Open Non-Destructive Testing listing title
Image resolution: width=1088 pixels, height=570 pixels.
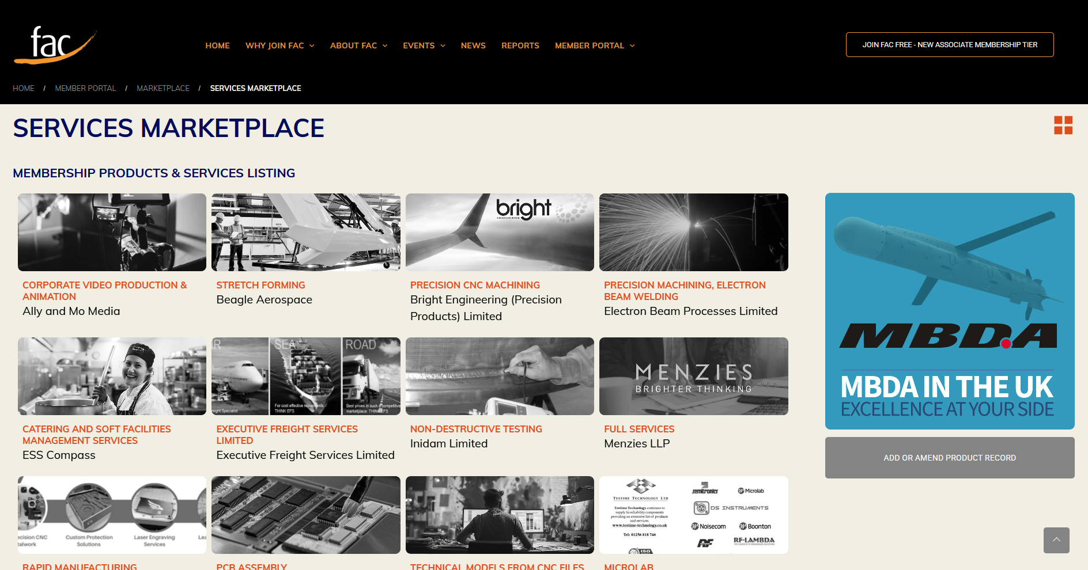(476, 429)
